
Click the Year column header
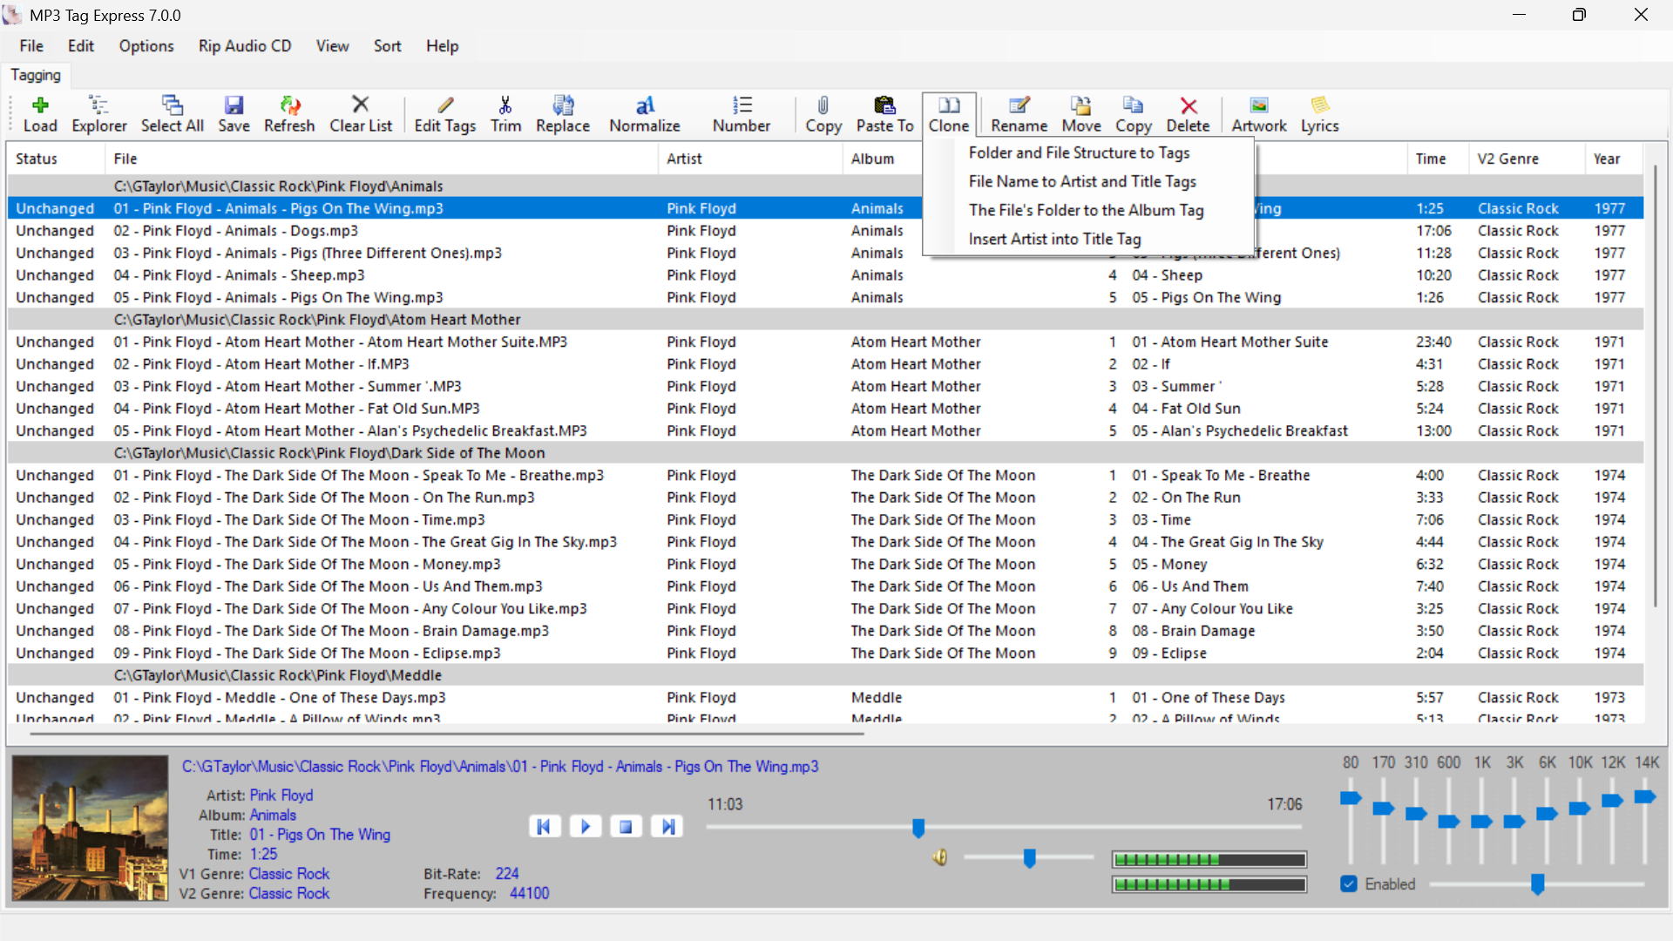pyautogui.click(x=1614, y=159)
